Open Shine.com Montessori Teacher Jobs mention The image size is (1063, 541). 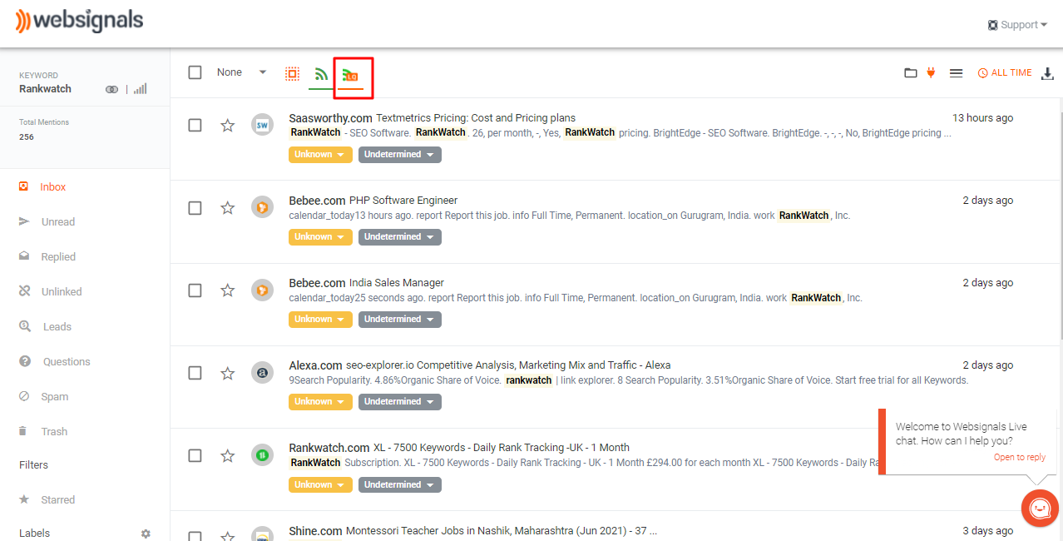[472, 531]
